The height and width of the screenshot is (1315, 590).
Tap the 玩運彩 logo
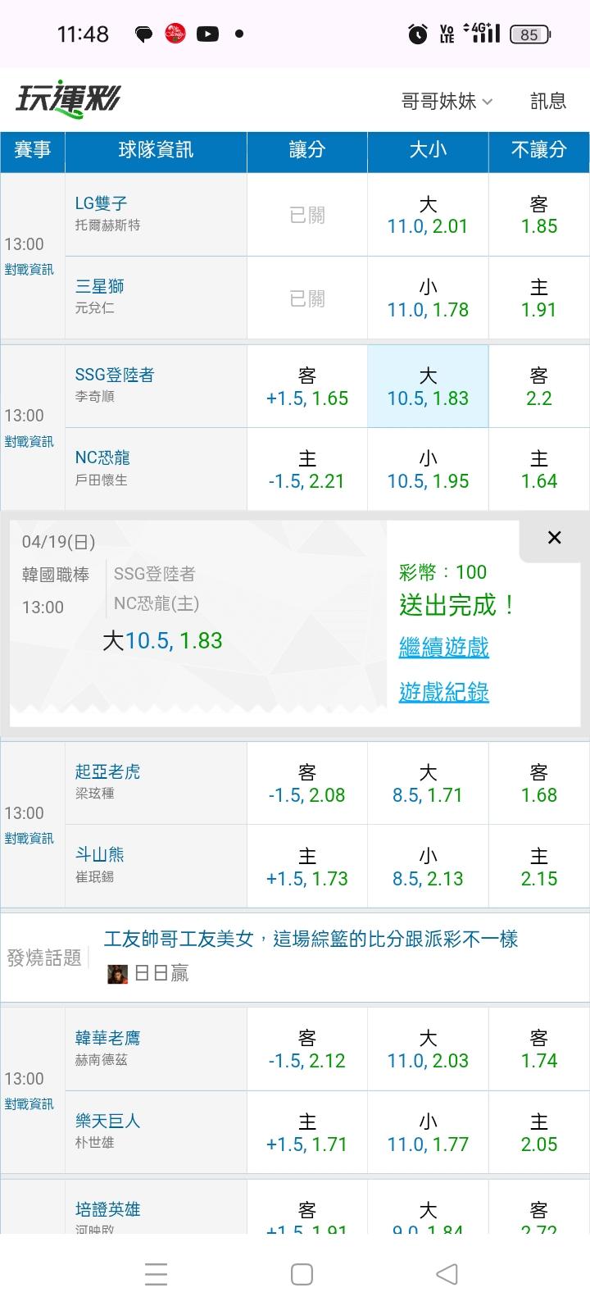pyautogui.click(x=69, y=100)
